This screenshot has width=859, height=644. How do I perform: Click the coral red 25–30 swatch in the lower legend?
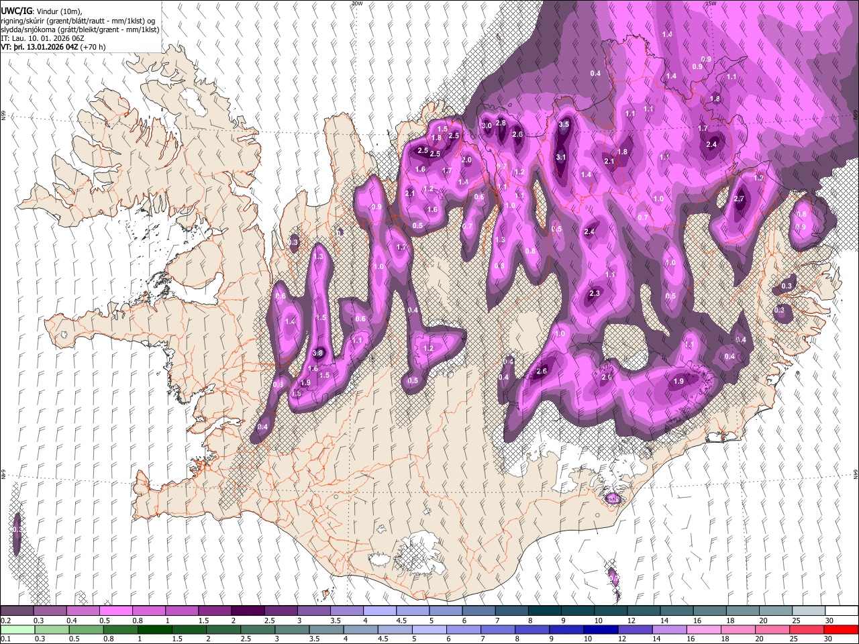click(806, 630)
